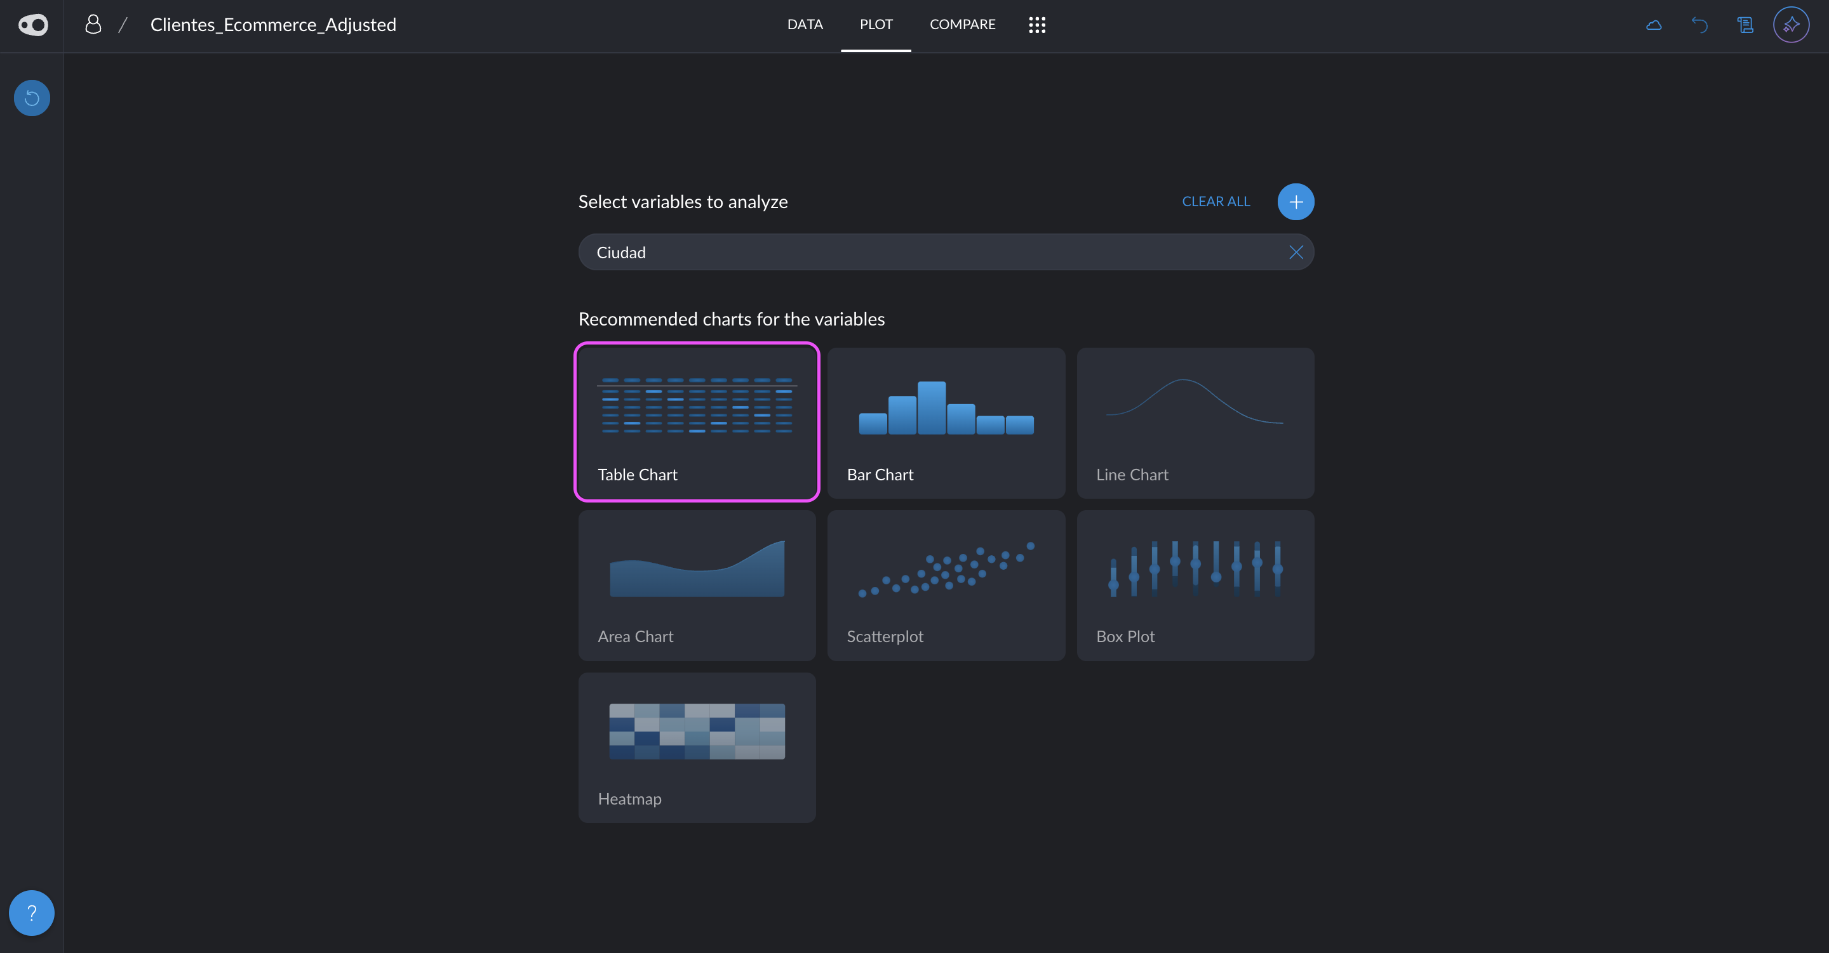Click the Ciudad variable field
Image resolution: width=1829 pixels, height=953 pixels.
coord(946,252)
